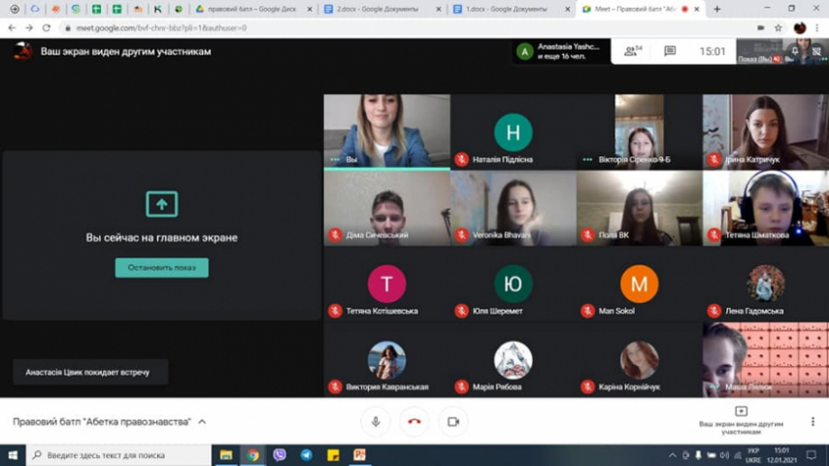Image resolution: width=829 pixels, height=466 pixels.
Task: Open participants list icon showing 34
Action: coord(633,51)
